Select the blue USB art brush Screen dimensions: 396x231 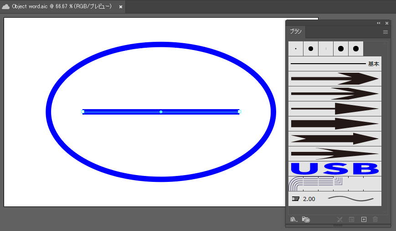[x=335, y=169]
